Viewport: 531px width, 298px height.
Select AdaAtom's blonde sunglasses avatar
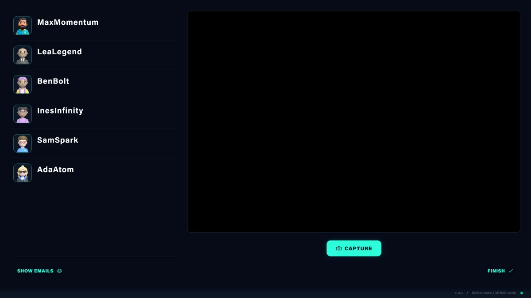tap(23, 173)
